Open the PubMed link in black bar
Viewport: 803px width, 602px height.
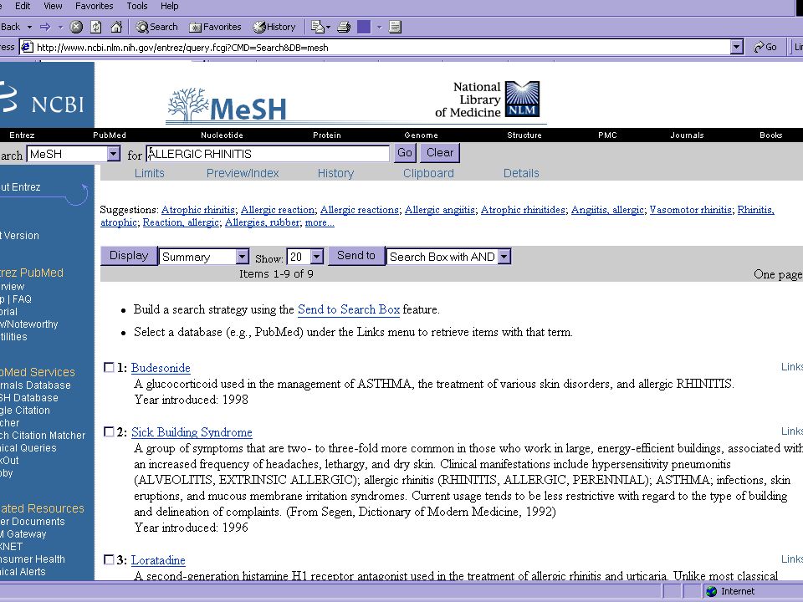tap(110, 135)
